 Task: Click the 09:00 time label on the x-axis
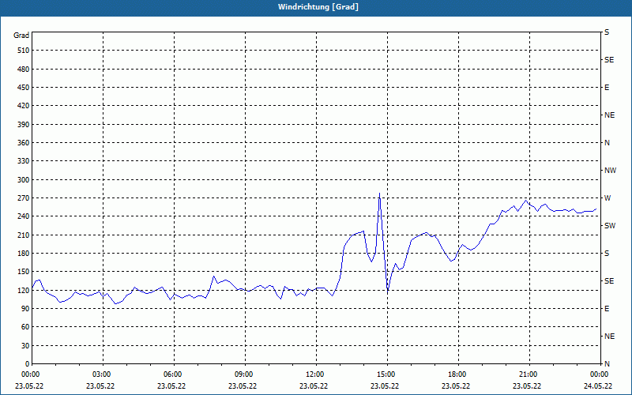(245, 374)
